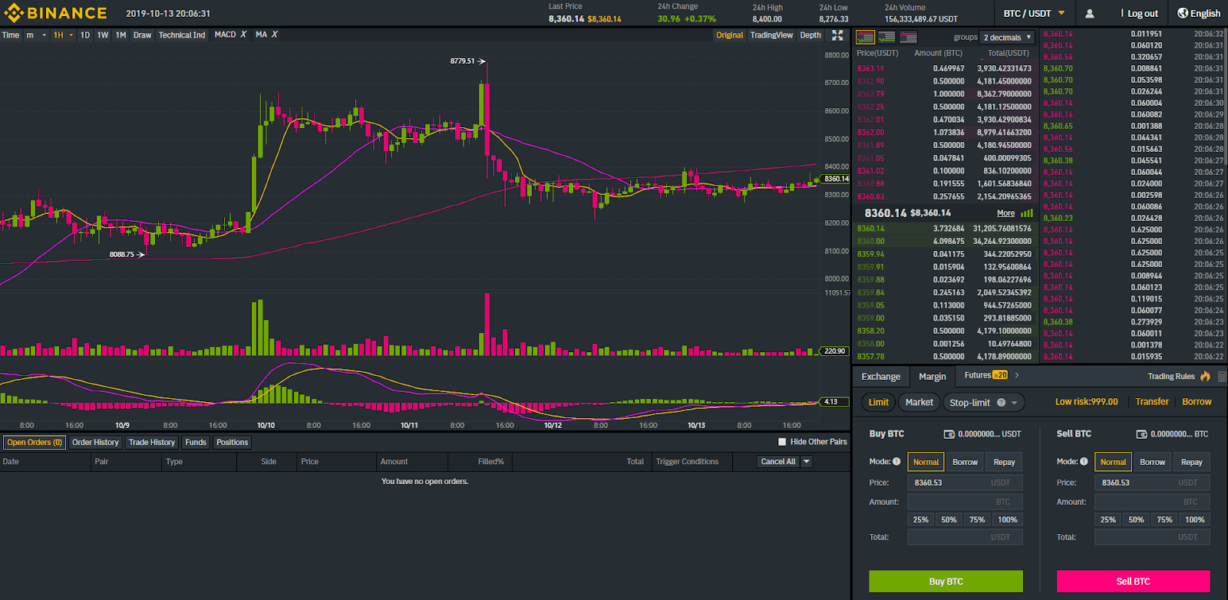Open Technical Ind menu

coord(182,35)
